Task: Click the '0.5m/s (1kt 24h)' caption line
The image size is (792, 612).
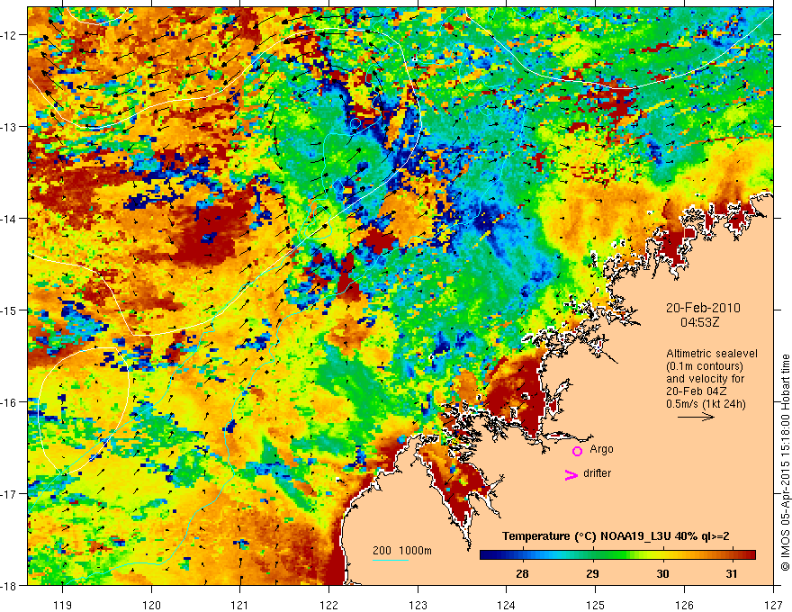Action: [x=706, y=404]
